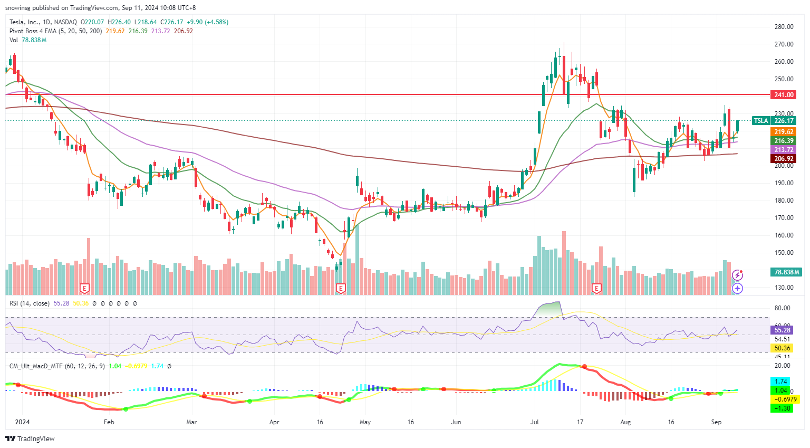
Task: Click the C226.17 close value in the legend
Action: click(171, 22)
